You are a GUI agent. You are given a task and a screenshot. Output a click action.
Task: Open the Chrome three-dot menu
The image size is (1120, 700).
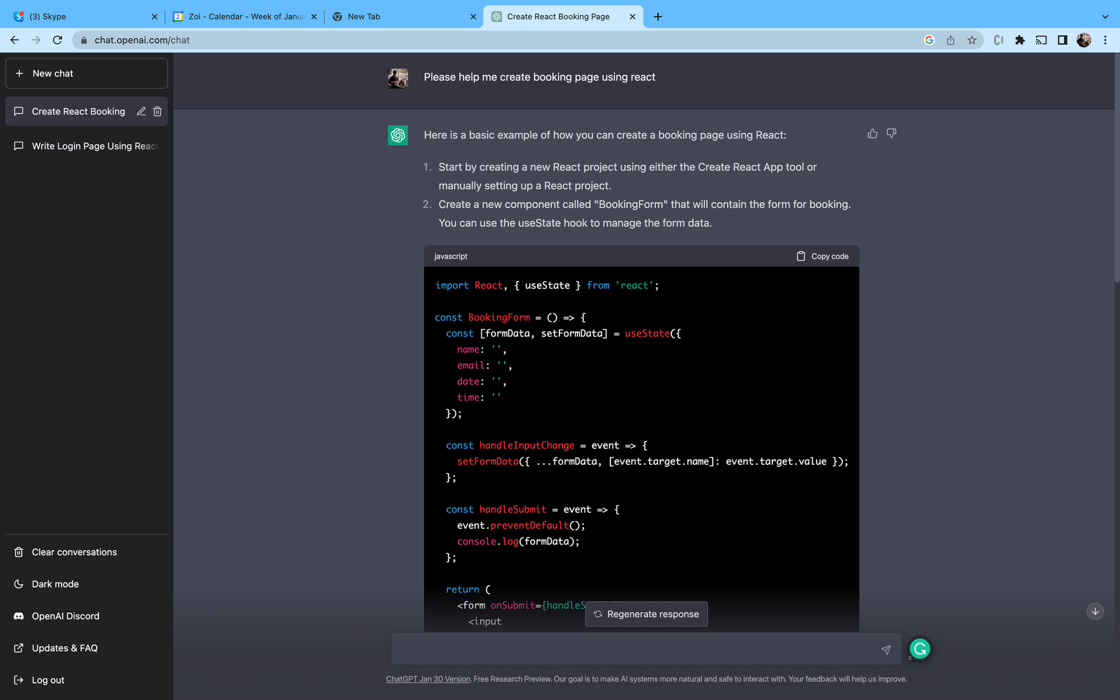click(1105, 40)
